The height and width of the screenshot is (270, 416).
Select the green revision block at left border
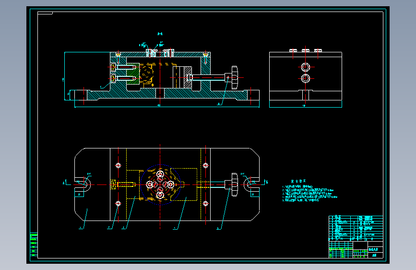click(x=34, y=245)
